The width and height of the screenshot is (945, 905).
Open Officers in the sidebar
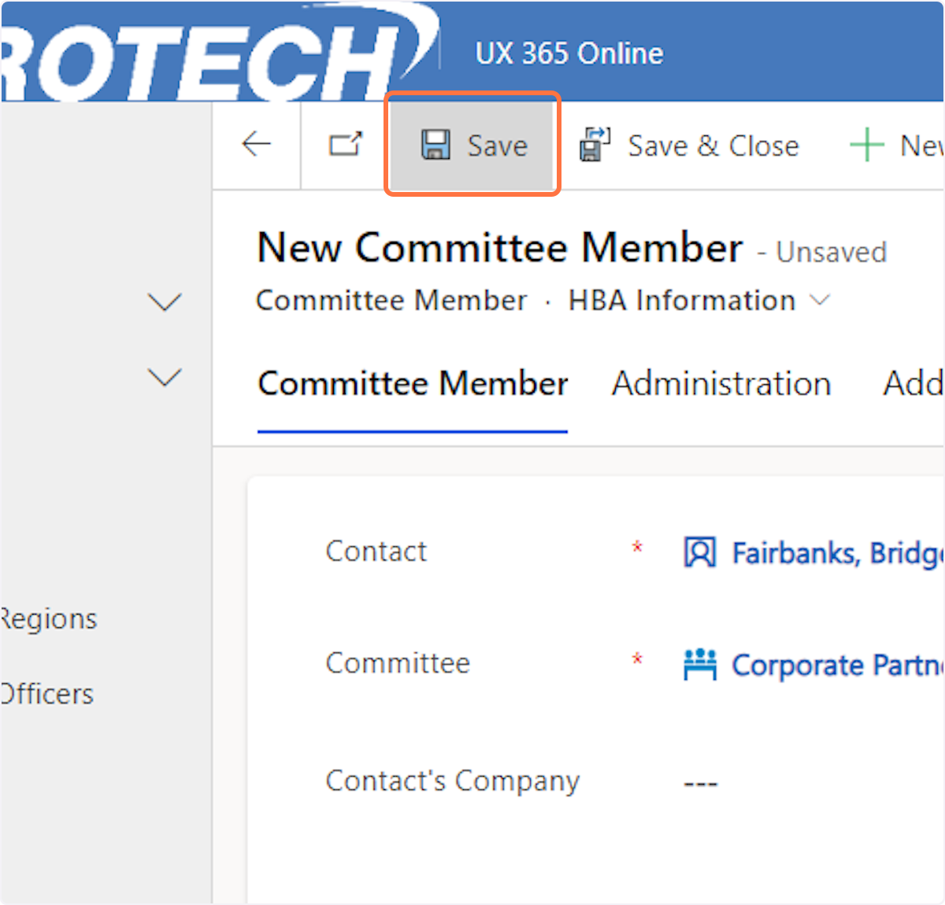(47, 694)
